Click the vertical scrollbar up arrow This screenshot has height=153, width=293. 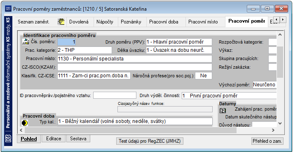280,35
